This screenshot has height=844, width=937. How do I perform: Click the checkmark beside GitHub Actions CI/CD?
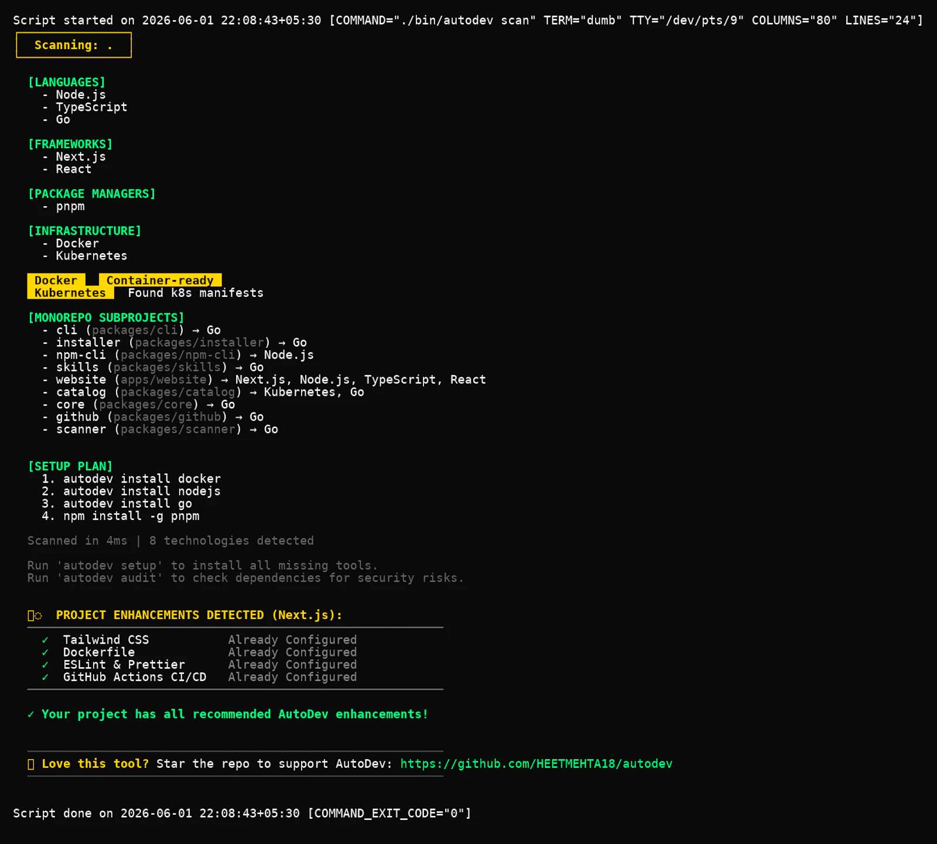tap(45, 677)
